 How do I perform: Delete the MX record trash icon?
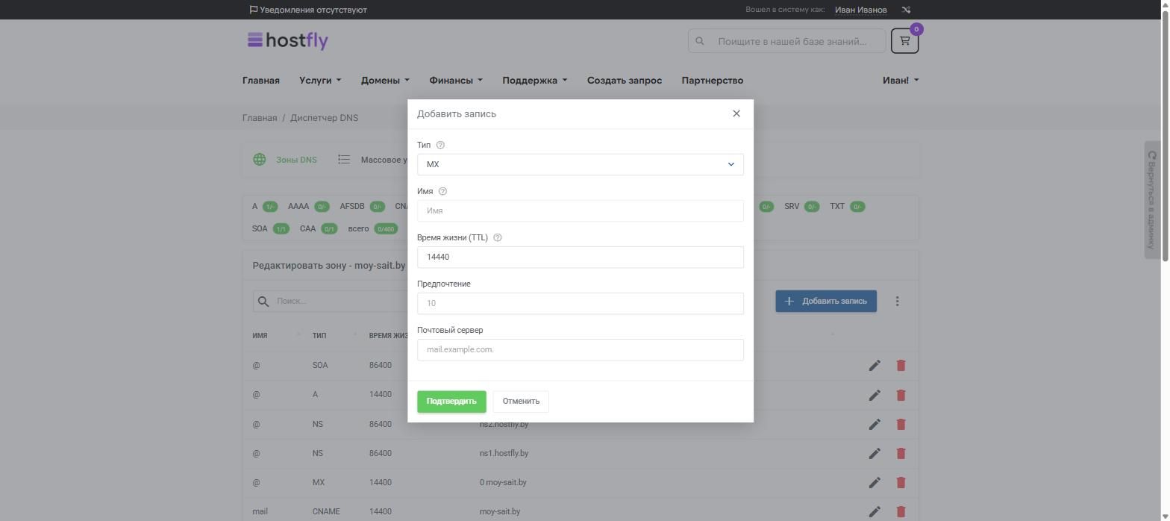tap(901, 482)
